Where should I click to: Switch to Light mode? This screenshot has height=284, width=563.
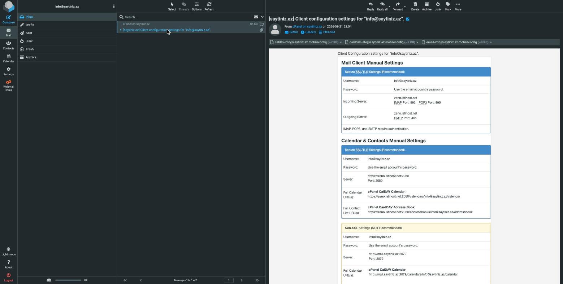(x=9, y=252)
